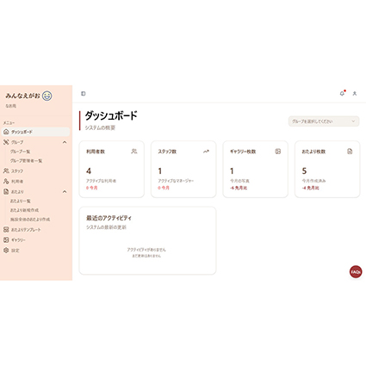Click the trend icon on スタッフ数 card
The width and height of the screenshot is (366, 366).
click(x=206, y=152)
